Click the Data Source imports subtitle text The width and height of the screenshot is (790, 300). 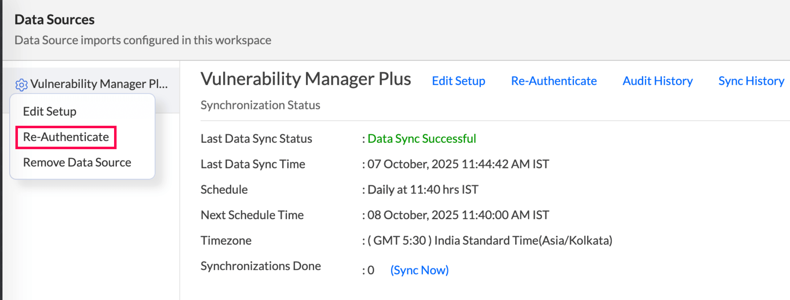[x=143, y=40]
